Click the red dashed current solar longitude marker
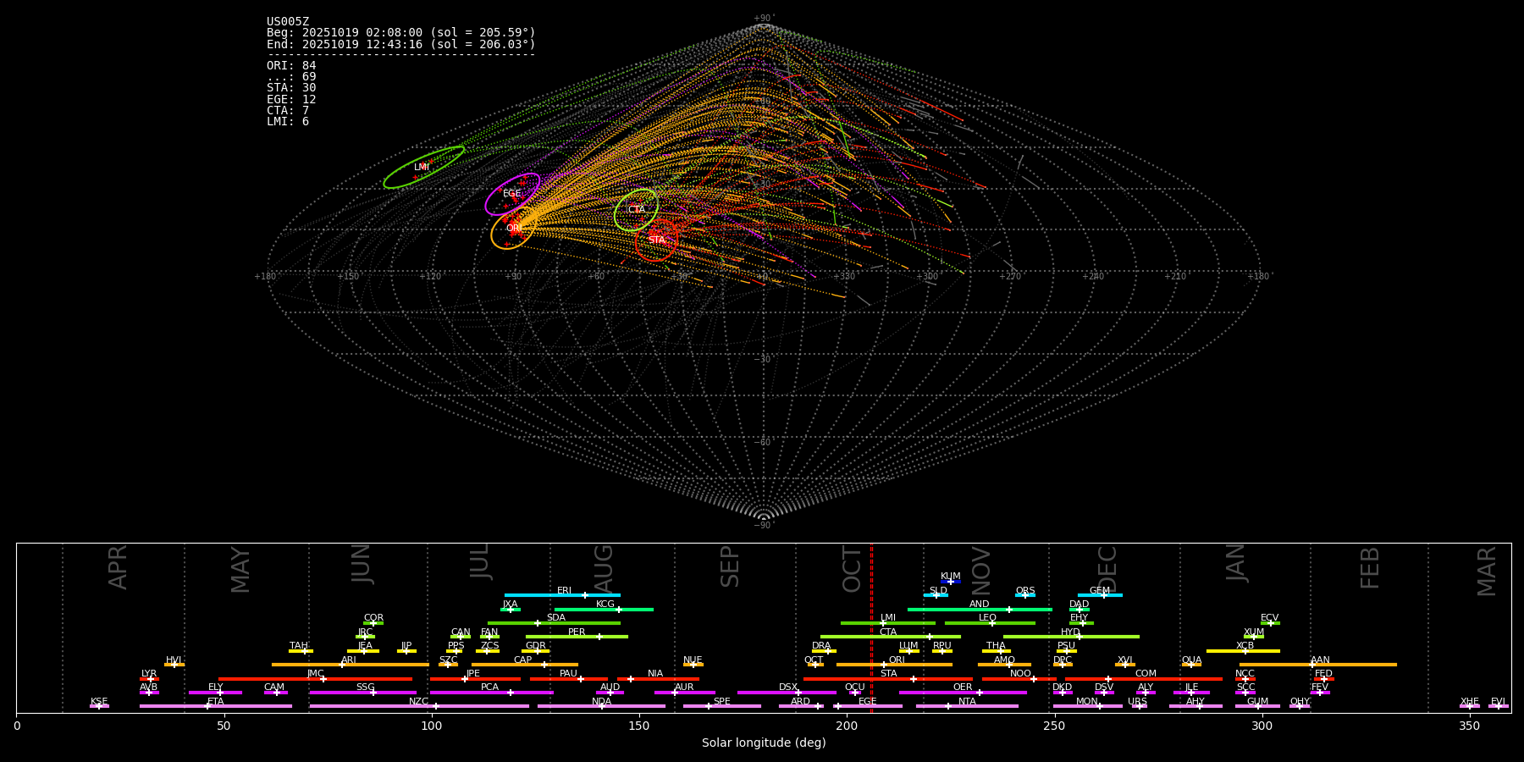The width and height of the screenshot is (1524, 762). (x=871, y=627)
